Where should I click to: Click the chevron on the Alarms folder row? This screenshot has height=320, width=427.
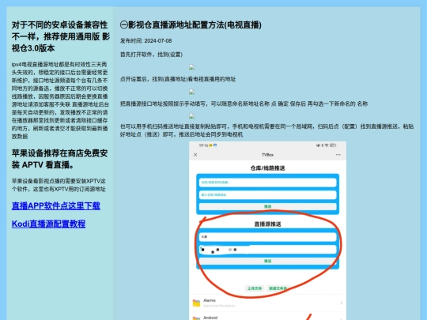coord(342,303)
